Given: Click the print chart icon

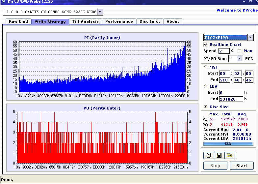Looking at the screenshot, I should (x=208, y=155).
